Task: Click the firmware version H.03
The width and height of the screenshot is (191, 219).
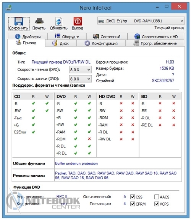Action: tap(170, 62)
